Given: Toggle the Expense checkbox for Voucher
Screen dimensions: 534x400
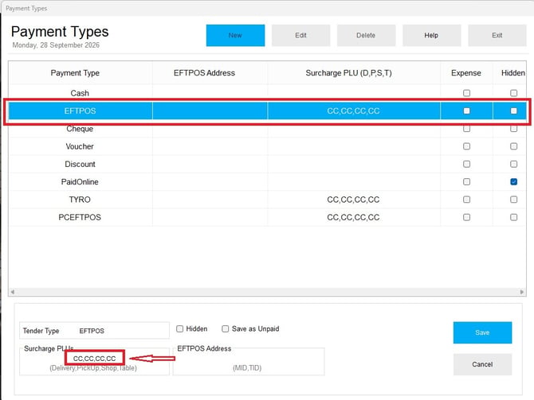Looking at the screenshot, I should click(x=466, y=146).
